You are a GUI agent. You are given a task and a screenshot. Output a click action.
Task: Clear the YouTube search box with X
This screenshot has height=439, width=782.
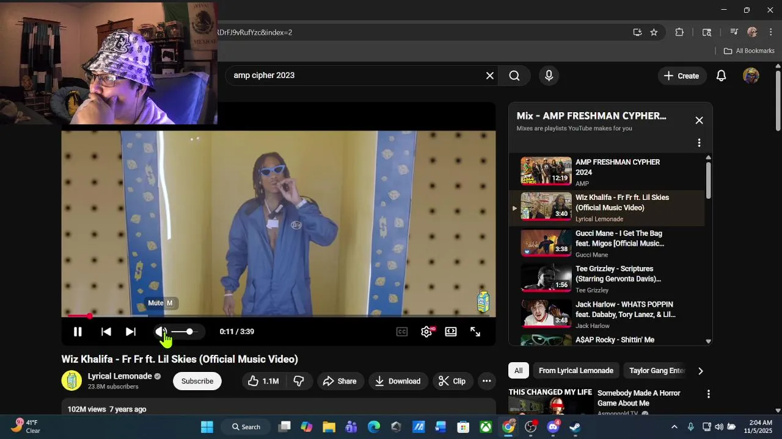[x=489, y=76]
